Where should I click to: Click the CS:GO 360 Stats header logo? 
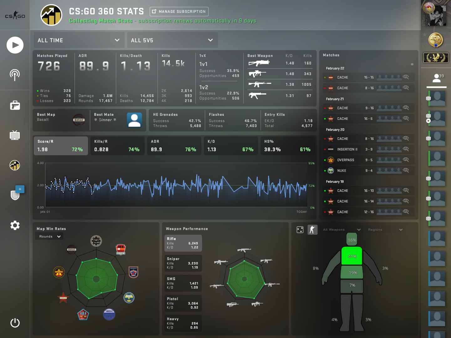click(51, 15)
